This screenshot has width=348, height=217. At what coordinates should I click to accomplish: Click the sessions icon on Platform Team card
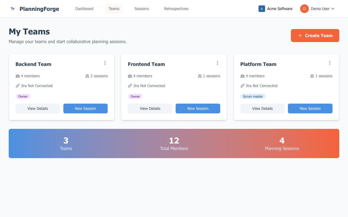[312, 76]
